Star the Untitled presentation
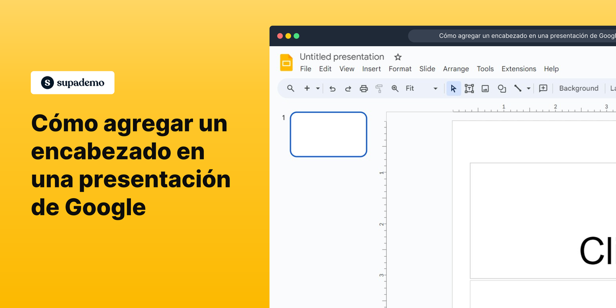The width and height of the screenshot is (616, 308). point(397,56)
